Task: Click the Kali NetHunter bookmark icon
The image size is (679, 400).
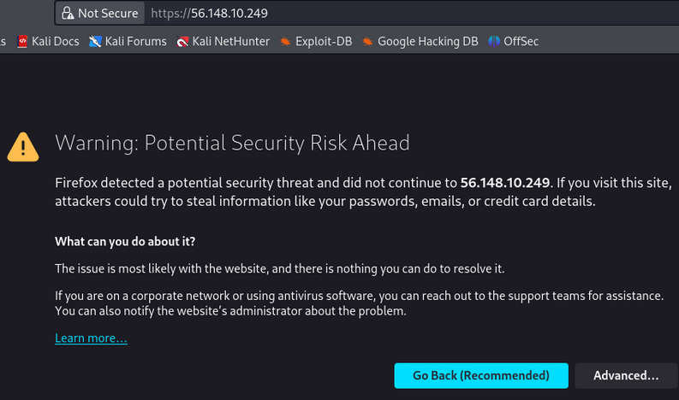Action: pyautogui.click(x=182, y=42)
